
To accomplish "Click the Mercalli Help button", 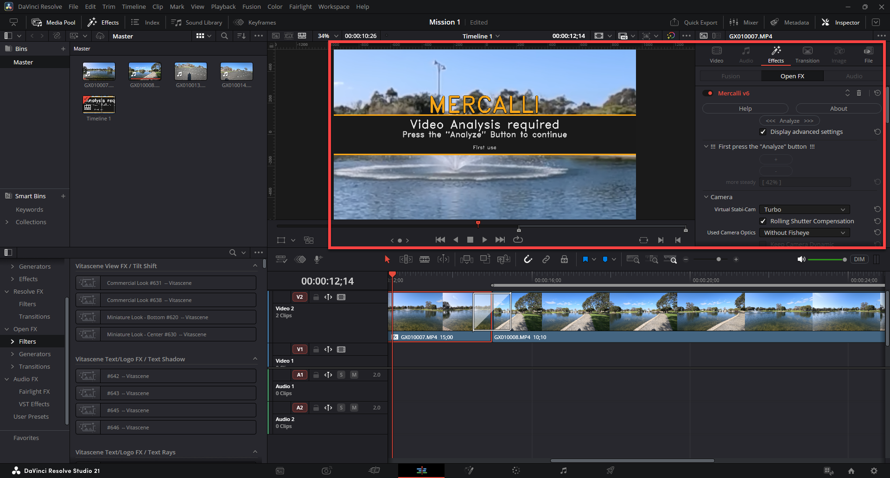I will [745, 108].
